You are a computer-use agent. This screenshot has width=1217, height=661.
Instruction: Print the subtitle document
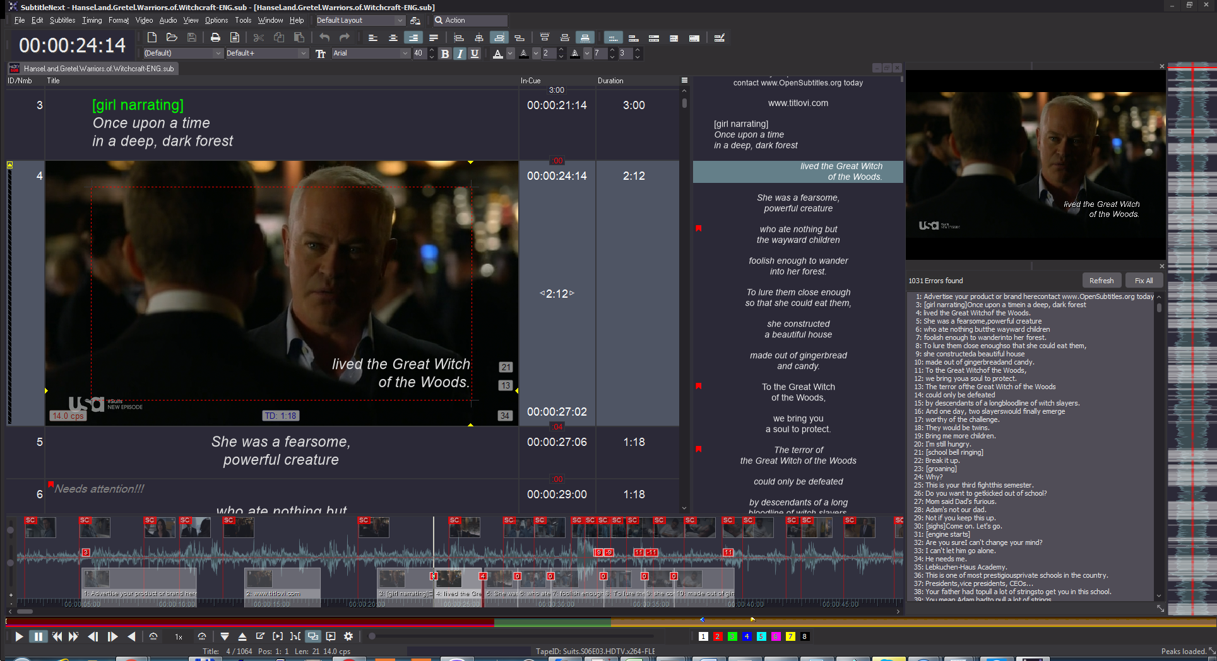tap(215, 37)
